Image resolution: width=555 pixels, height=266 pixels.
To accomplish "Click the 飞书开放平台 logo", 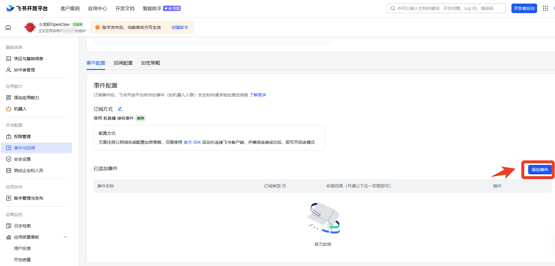I will 27,8.
